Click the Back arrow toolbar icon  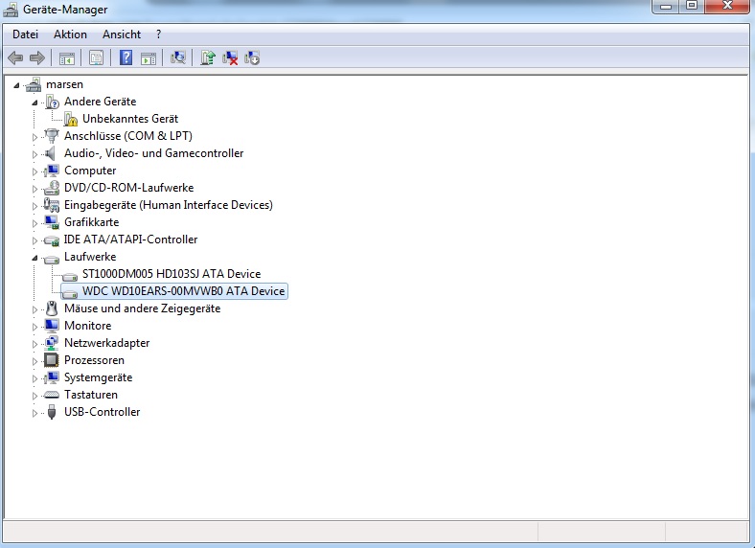[15, 58]
